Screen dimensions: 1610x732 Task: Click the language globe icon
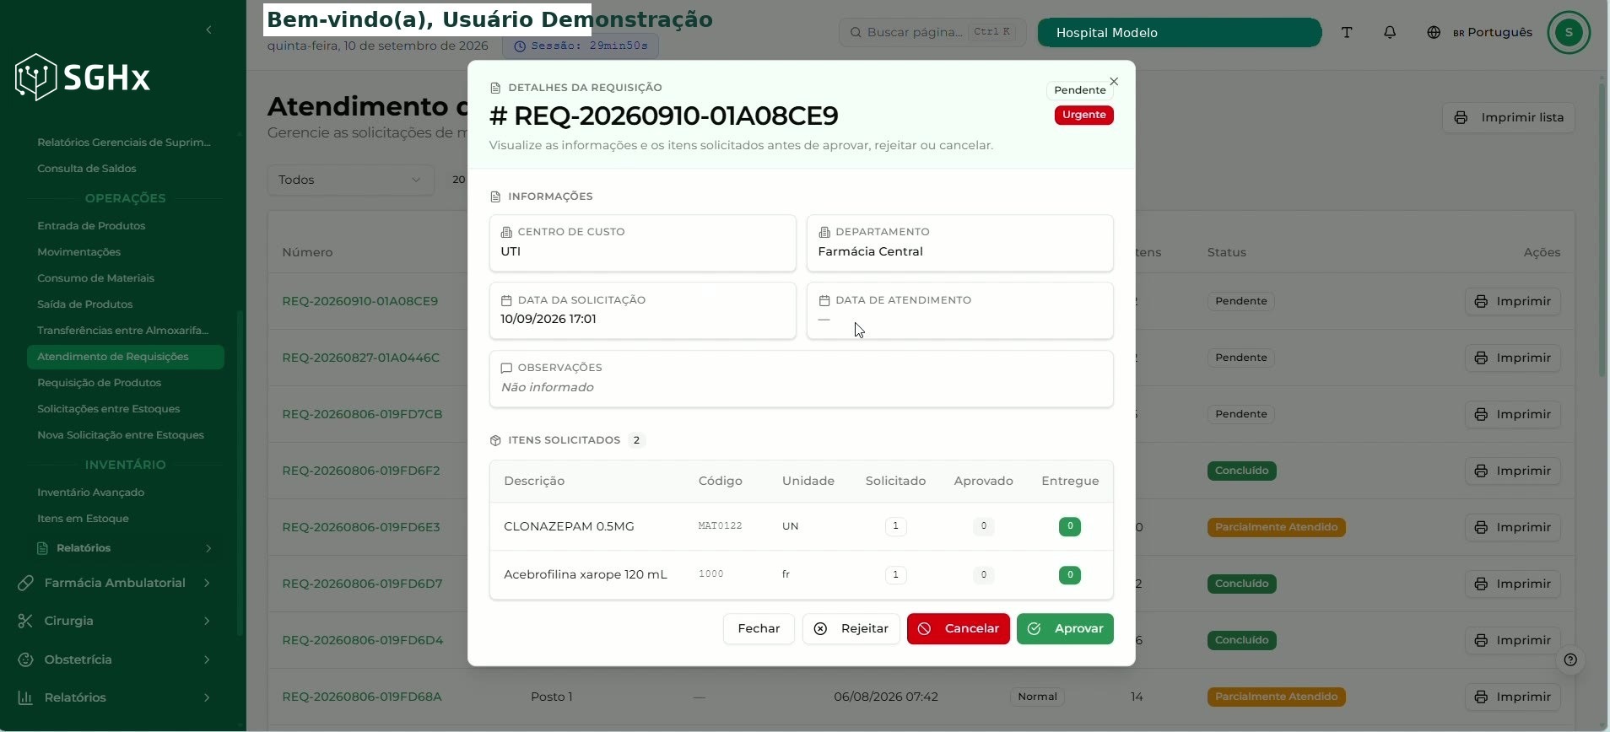tap(1434, 32)
